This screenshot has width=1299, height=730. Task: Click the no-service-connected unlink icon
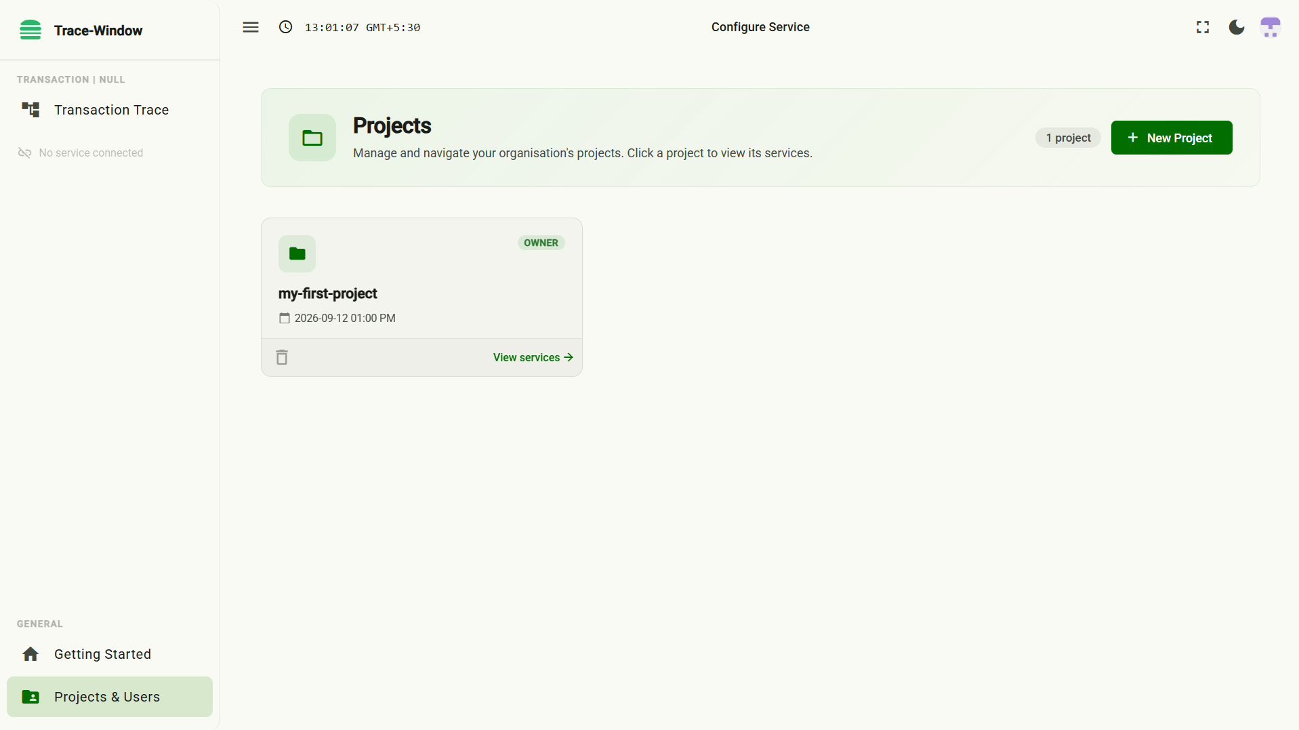point(24,153)
